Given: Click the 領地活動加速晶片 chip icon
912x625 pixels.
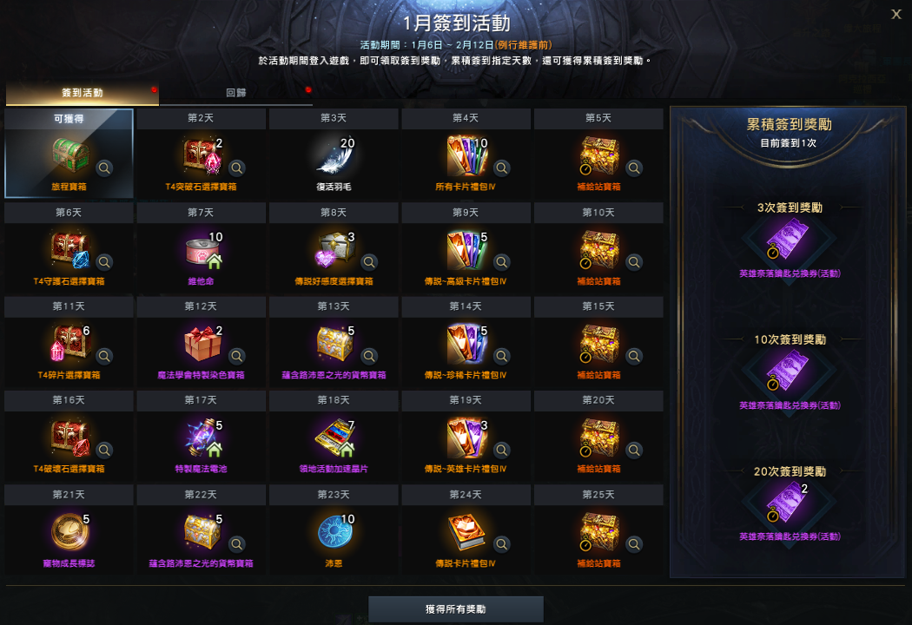Looking at the screenshot, I should click(335, 438).
